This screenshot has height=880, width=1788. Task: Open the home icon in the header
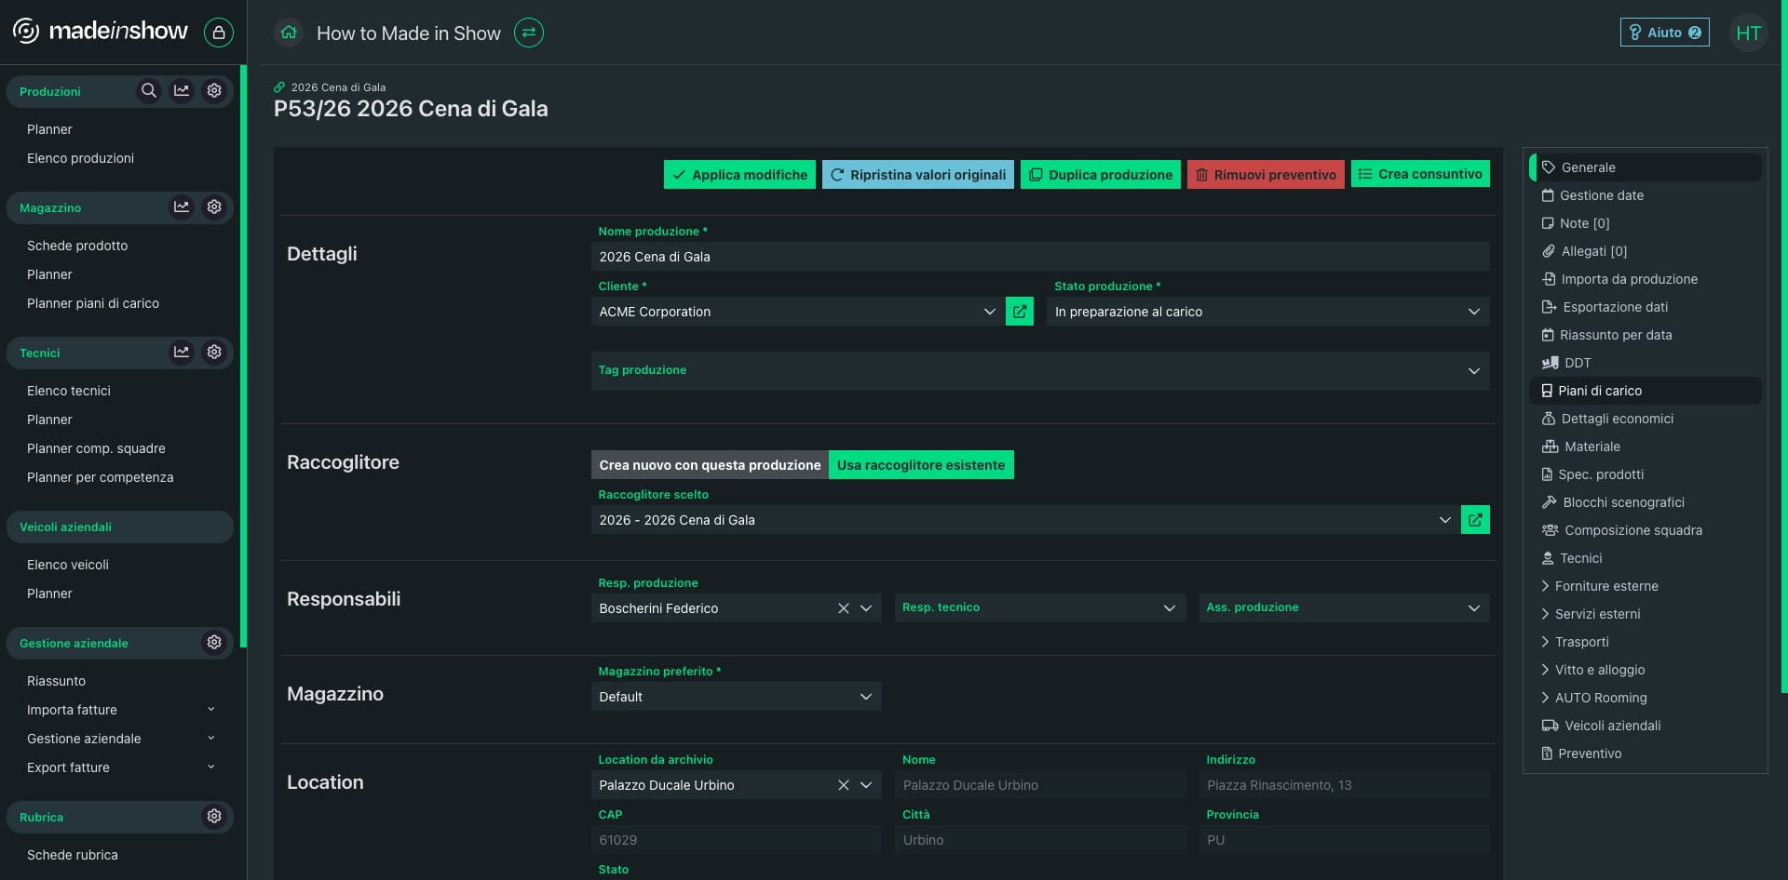[x=289, y=33]
